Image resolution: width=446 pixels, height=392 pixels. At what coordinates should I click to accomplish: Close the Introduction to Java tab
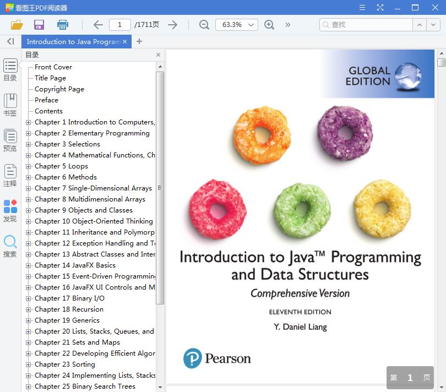(x=124, y=41)
